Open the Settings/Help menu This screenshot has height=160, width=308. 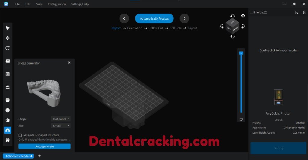click(x=80, y=4)
